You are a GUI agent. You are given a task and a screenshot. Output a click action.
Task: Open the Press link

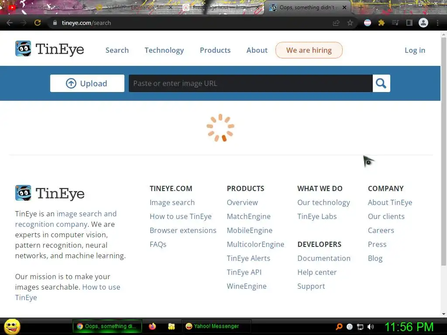[377, 244]
